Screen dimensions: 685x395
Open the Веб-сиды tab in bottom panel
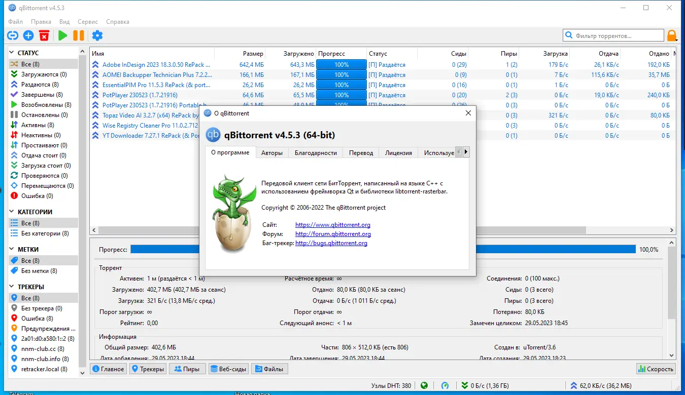(x=228, y=369)
